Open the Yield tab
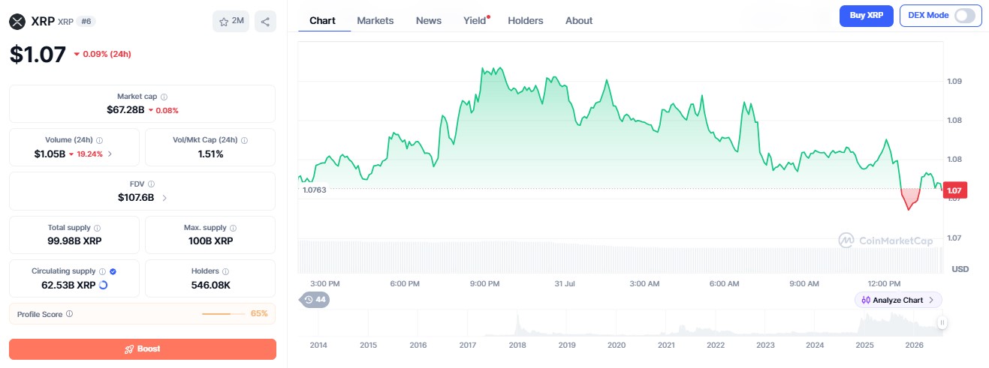The width and height of the screenshot is (989, 368). 475,20
